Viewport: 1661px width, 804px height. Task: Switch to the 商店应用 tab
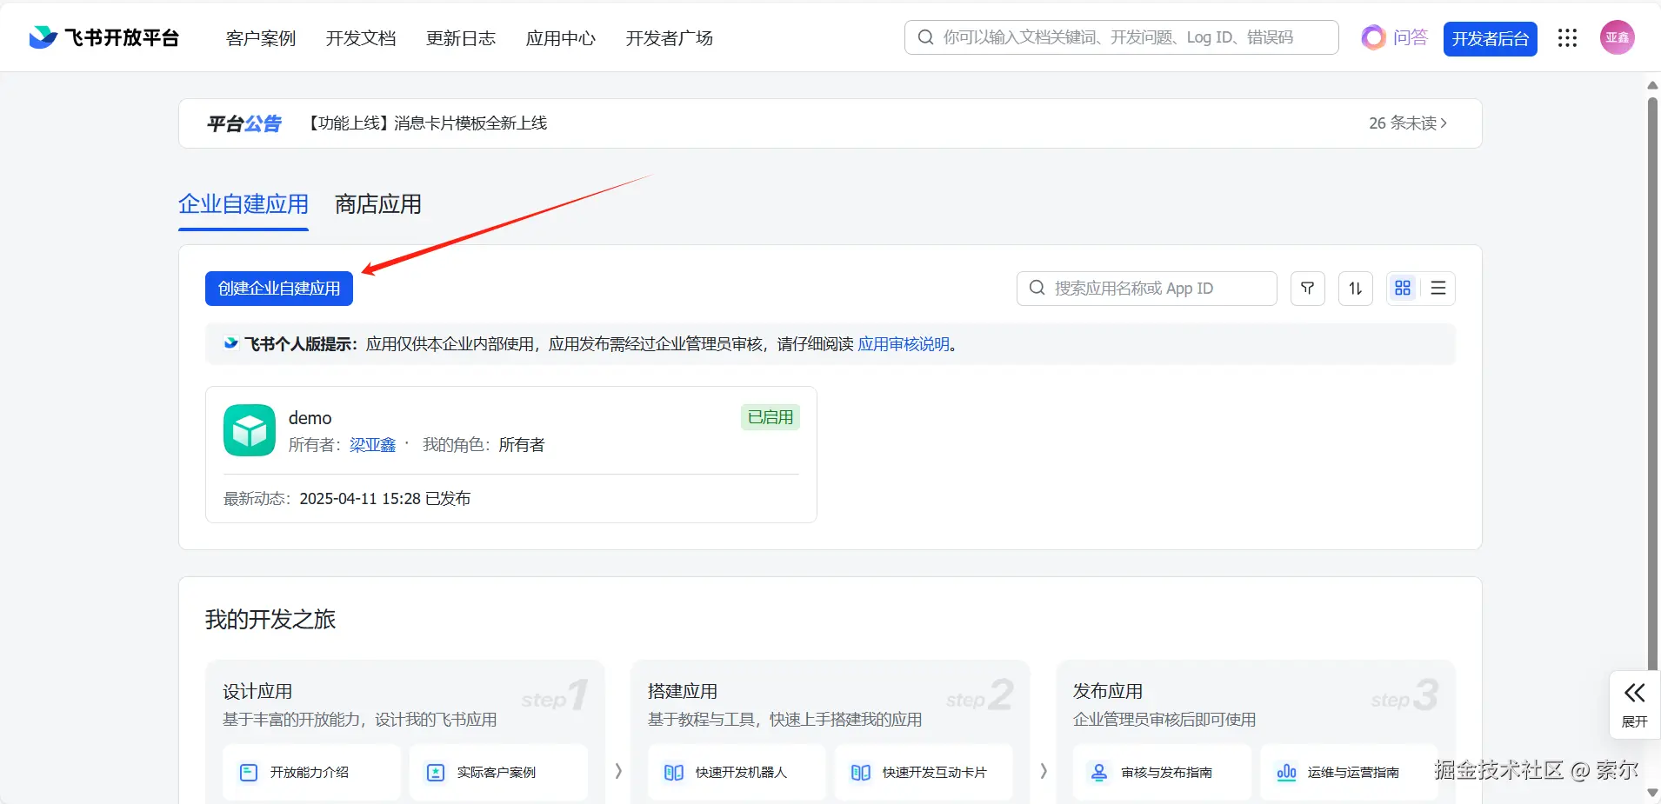click(378, 204)
